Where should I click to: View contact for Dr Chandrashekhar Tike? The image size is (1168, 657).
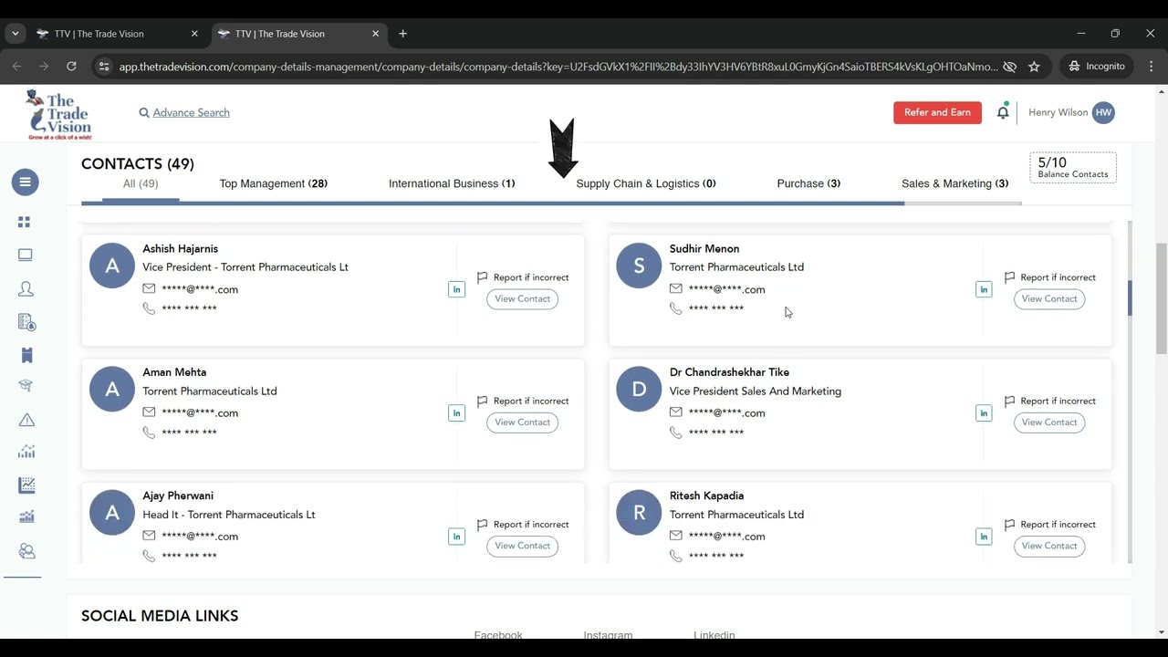[1049, 422]
